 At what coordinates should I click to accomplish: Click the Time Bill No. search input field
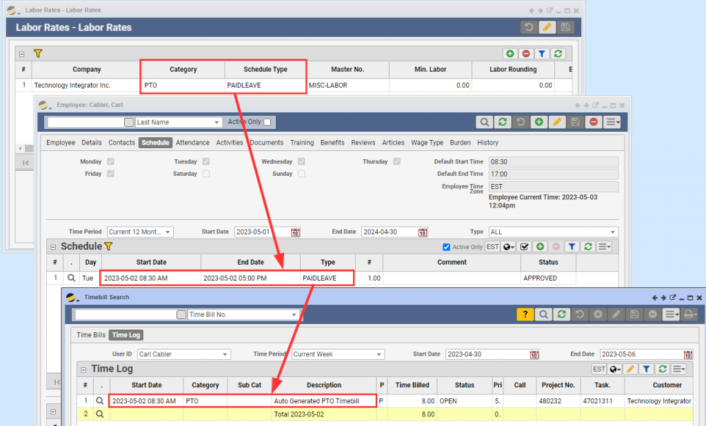point(125,314)
